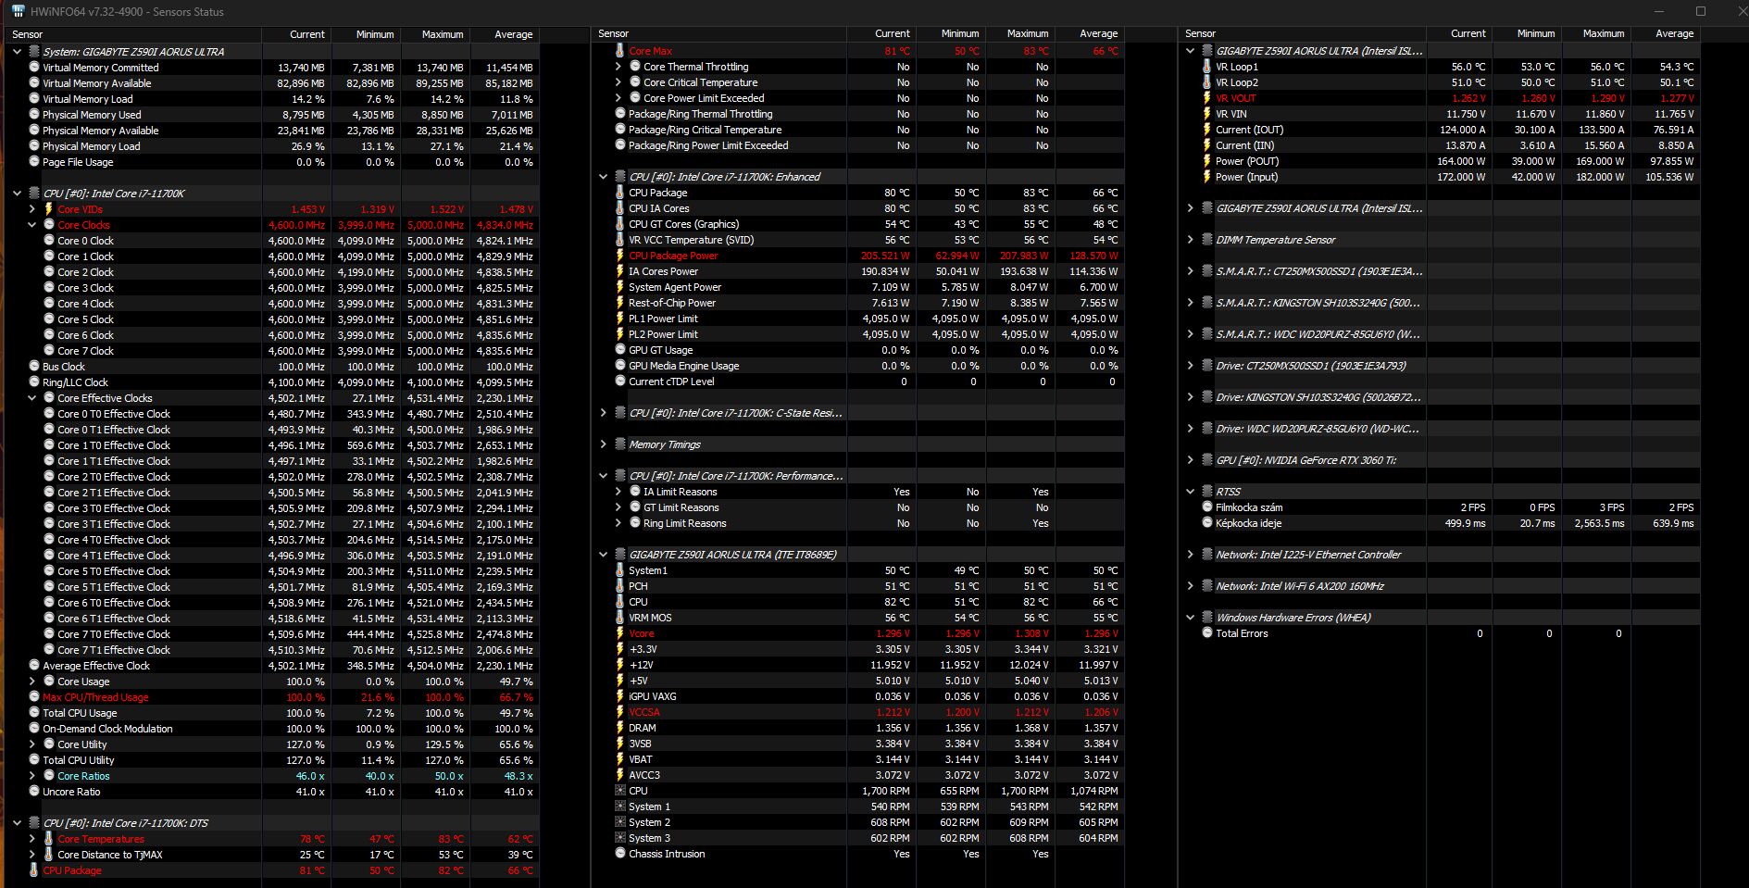Click the thermometer icon next to Core Max

(619, 51)
